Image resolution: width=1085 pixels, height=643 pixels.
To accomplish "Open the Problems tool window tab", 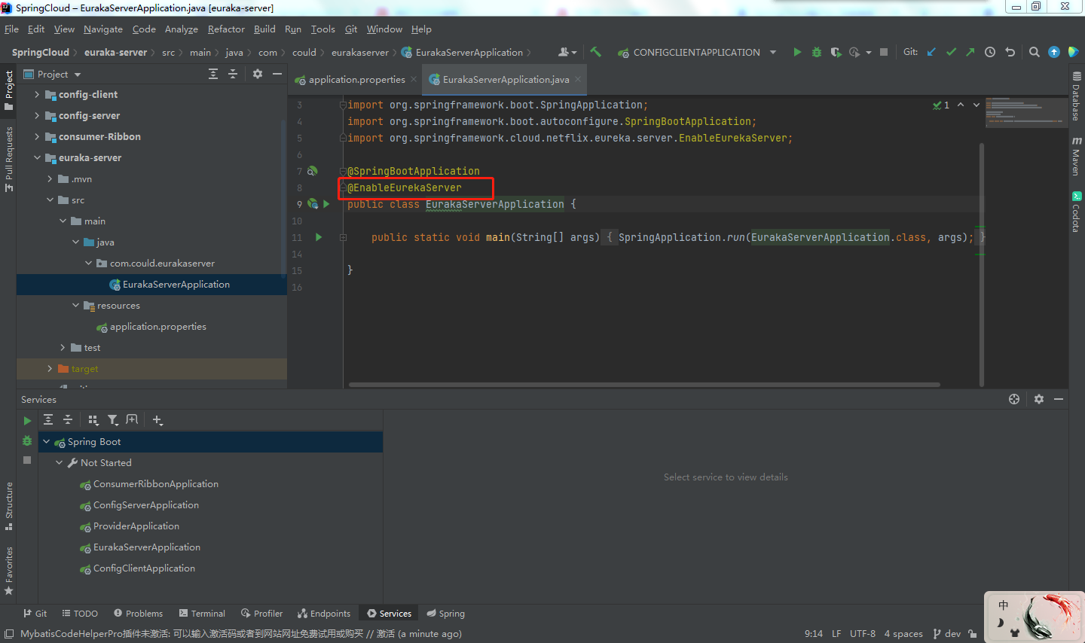I will pyautogui.click(x=138, y=614).
